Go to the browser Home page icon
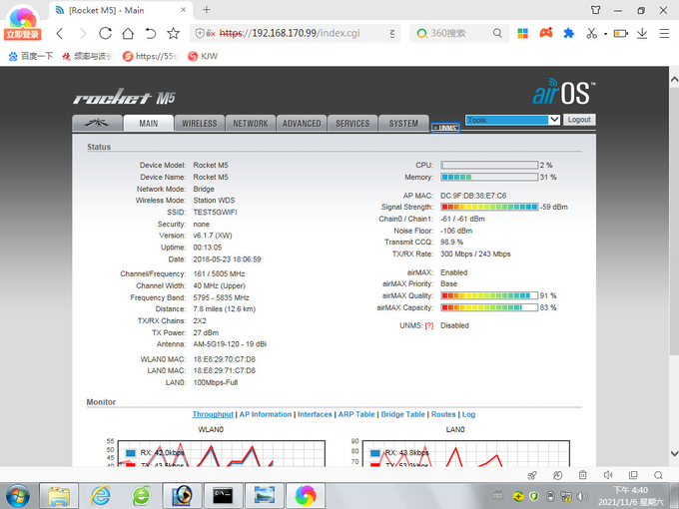This screenshot has height=509, width=679. tap(128, 33)
